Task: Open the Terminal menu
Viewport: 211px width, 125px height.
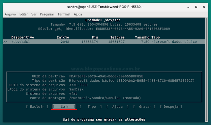Action: point(64,14)
